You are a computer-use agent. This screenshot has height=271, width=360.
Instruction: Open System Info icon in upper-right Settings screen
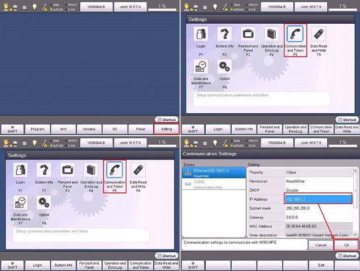[224, 35]
